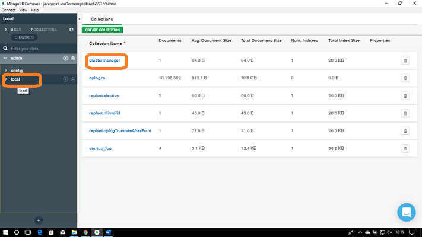Collapse the admin database tree

(x=5, y=58)
